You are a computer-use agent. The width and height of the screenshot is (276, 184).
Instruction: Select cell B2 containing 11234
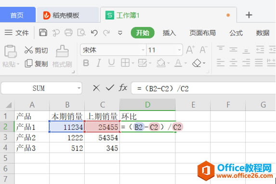pos(67,126)
